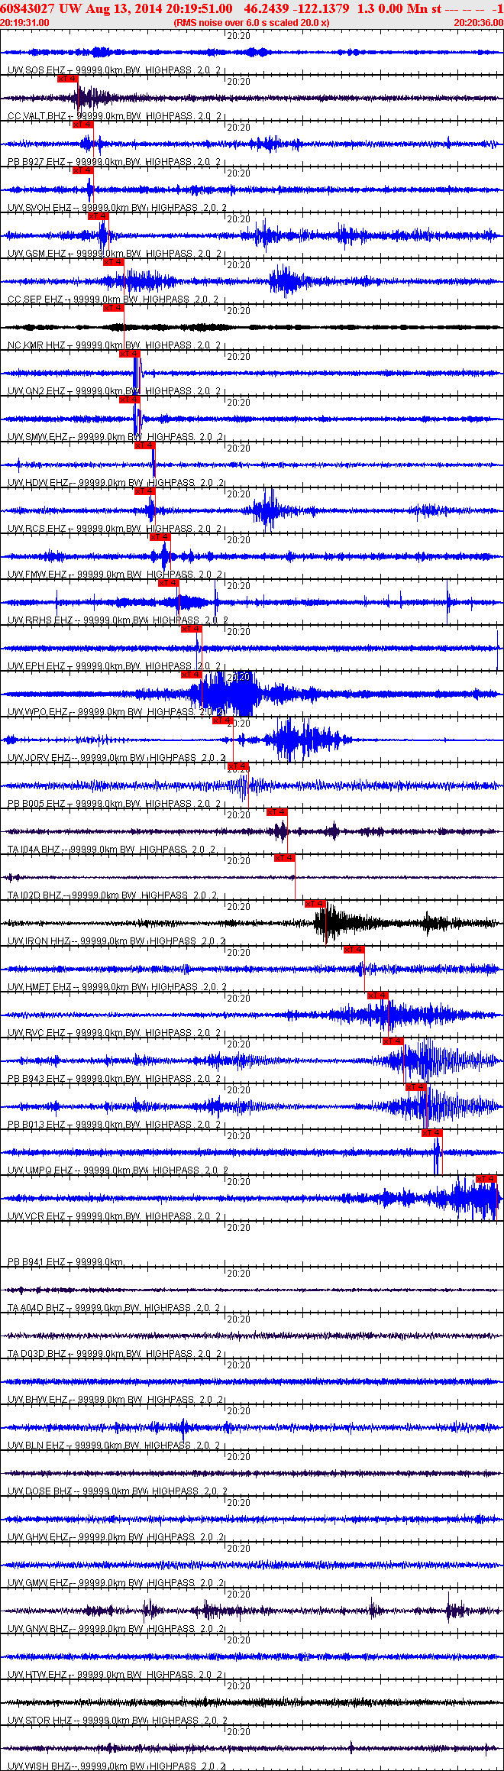Screen dimensions: 504x1771
Task: Click the red pick marker above the CC.VALT label
Action: 68,79
